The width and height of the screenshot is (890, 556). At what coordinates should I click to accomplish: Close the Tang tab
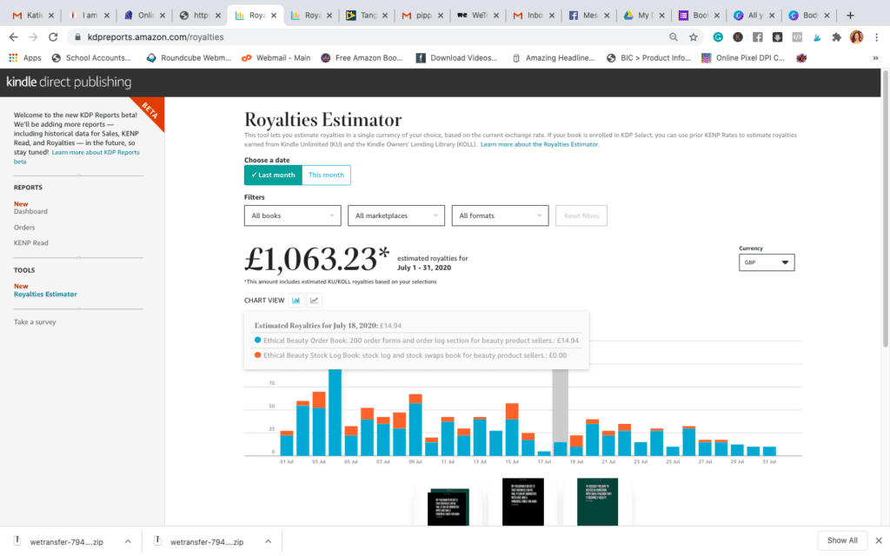pyautogui.click(x=385, y=16)
